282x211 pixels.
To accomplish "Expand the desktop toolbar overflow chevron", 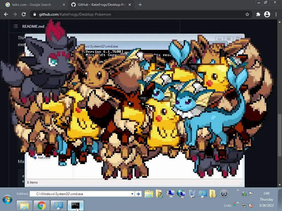I will [238, 190].
